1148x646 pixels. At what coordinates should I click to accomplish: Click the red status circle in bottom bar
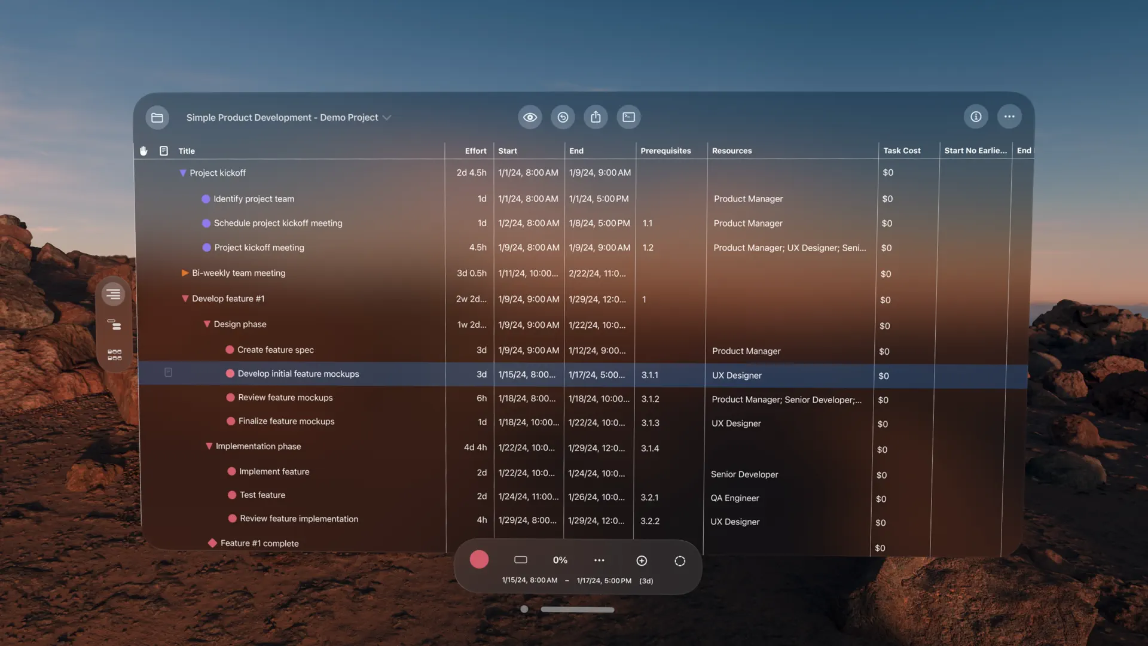[x=479, y=560]
